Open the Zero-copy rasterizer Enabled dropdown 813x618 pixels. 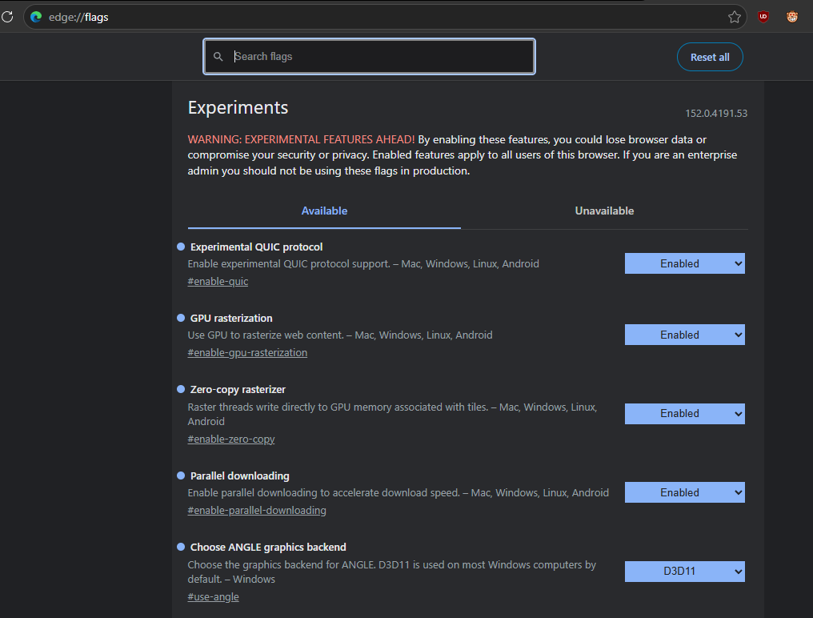pyautogui.click(x=684, y=414)
